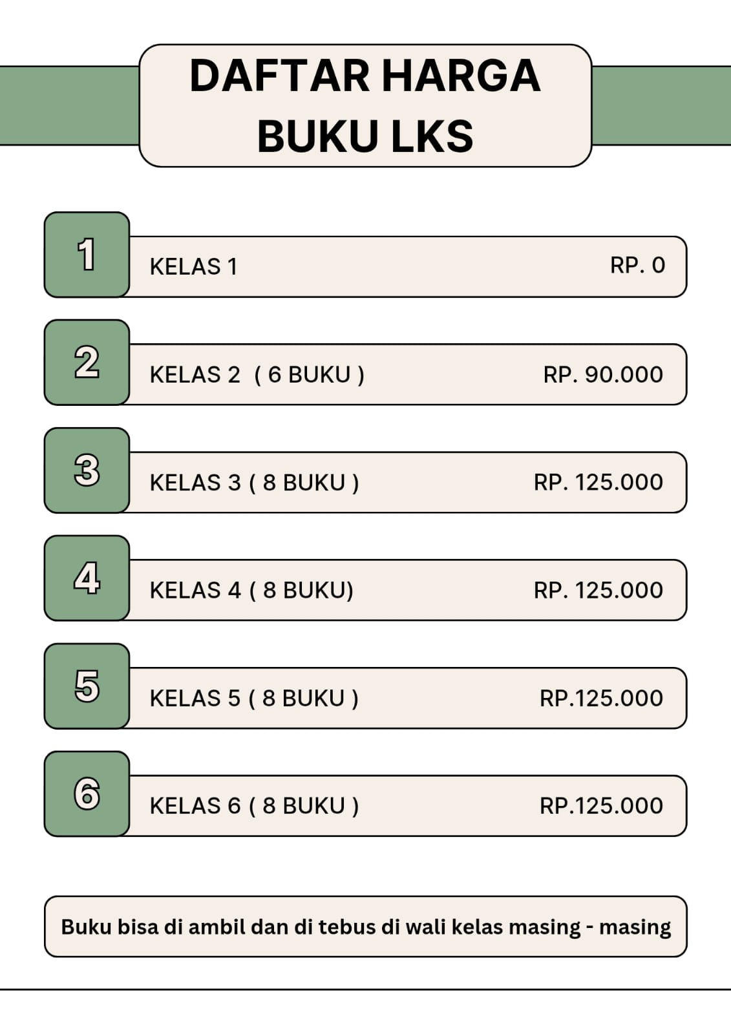The height and width of the screenshot is (1034, 731).
Task: Click the green bar left of title
Action: coord(69,105)
